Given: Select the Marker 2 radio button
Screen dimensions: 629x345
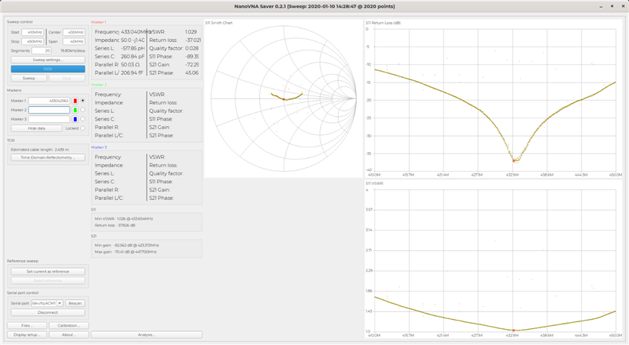Looking at the screenshot, I should click(83, 110).
